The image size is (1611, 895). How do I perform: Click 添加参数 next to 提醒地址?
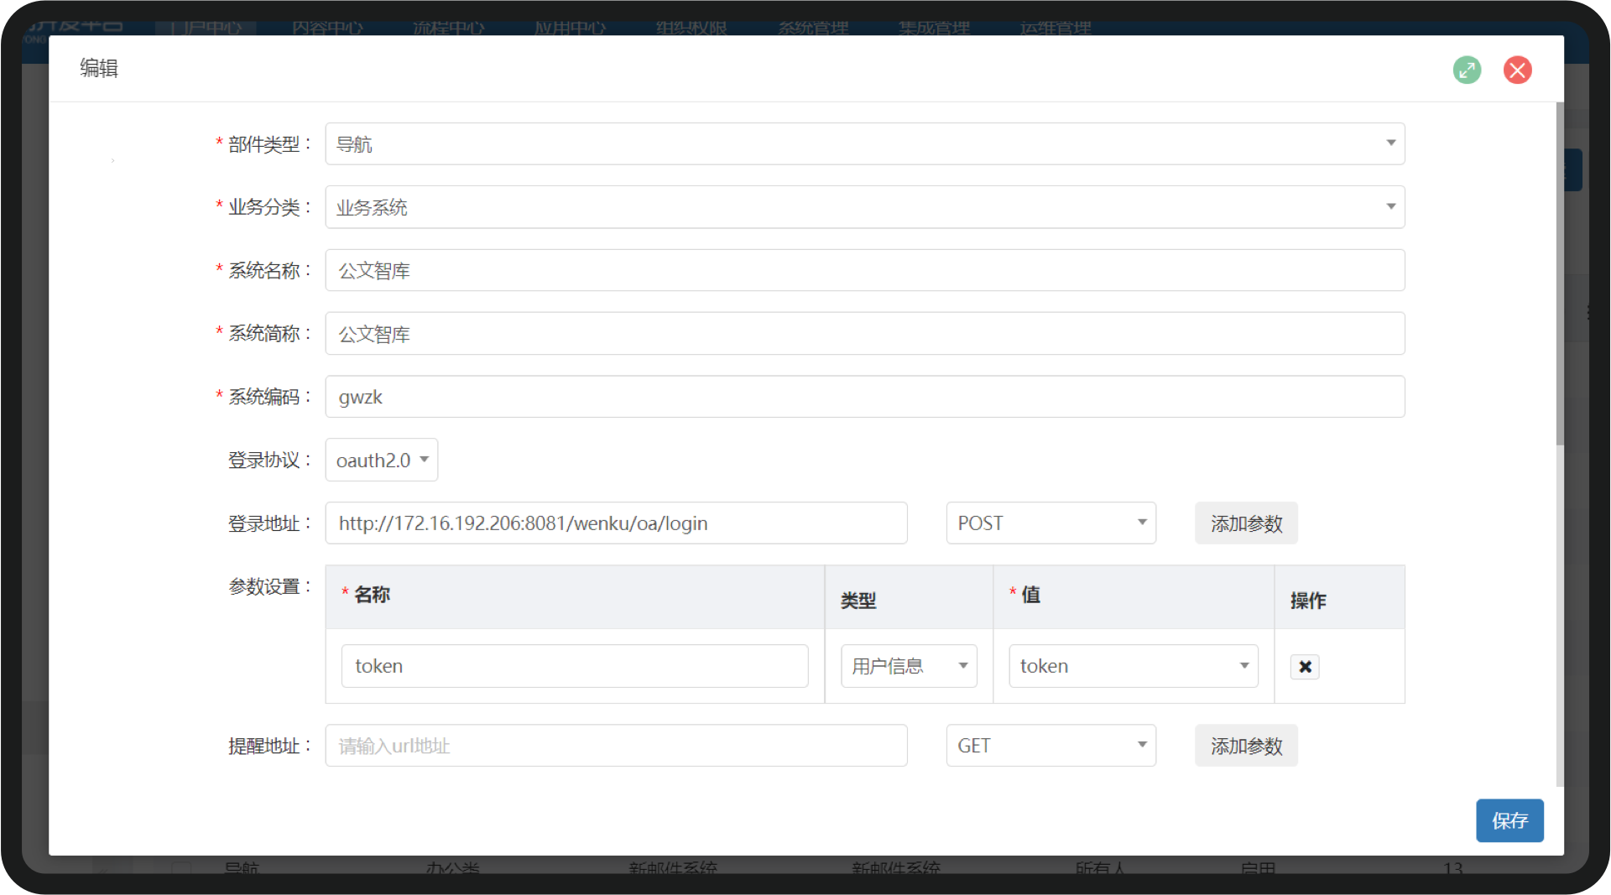(x=1246, y=746)
